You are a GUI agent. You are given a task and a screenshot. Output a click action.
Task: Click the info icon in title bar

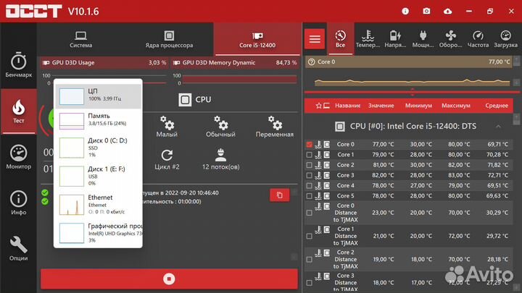coord(405,12)
